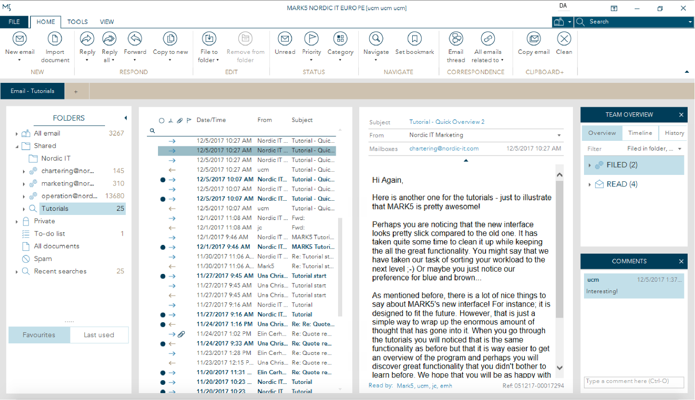Click the ribbon display options icon

point(614,8)
